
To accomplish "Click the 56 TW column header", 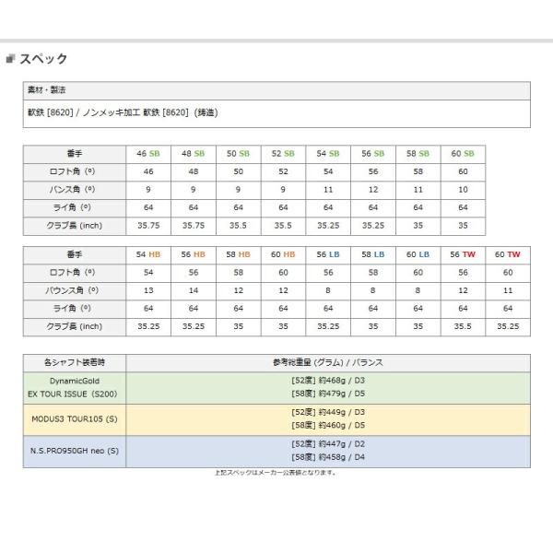I will pyautogui.click(x=463, y=253).
